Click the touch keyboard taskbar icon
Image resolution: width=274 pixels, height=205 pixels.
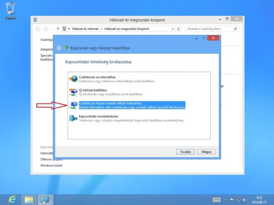click(216, 200)
